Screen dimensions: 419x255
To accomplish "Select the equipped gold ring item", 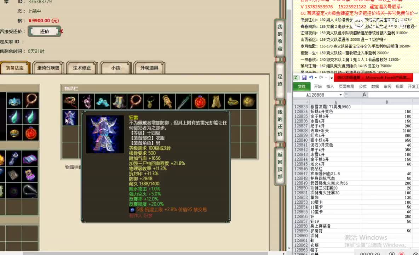I will click(x=15, y=133).
